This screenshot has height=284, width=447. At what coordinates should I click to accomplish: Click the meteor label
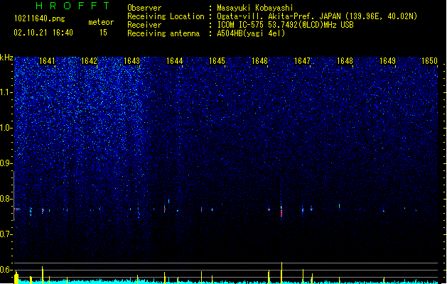(x=101, y=22)
